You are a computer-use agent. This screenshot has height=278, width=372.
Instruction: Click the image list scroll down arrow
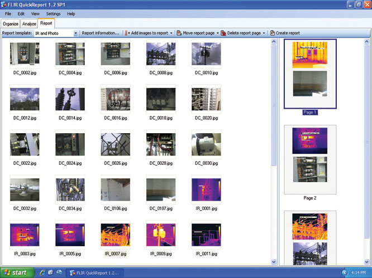274,261
